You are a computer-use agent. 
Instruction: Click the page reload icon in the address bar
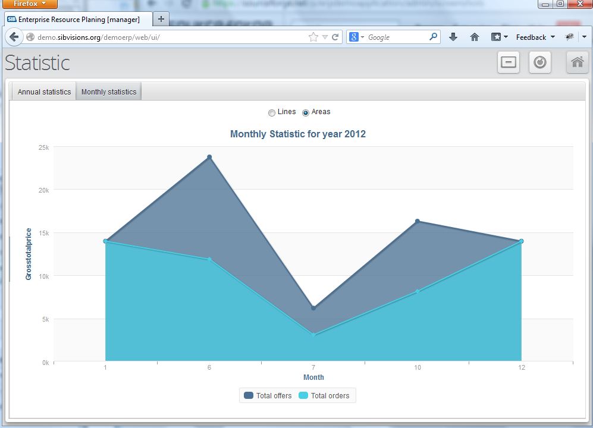coord(336,36)
